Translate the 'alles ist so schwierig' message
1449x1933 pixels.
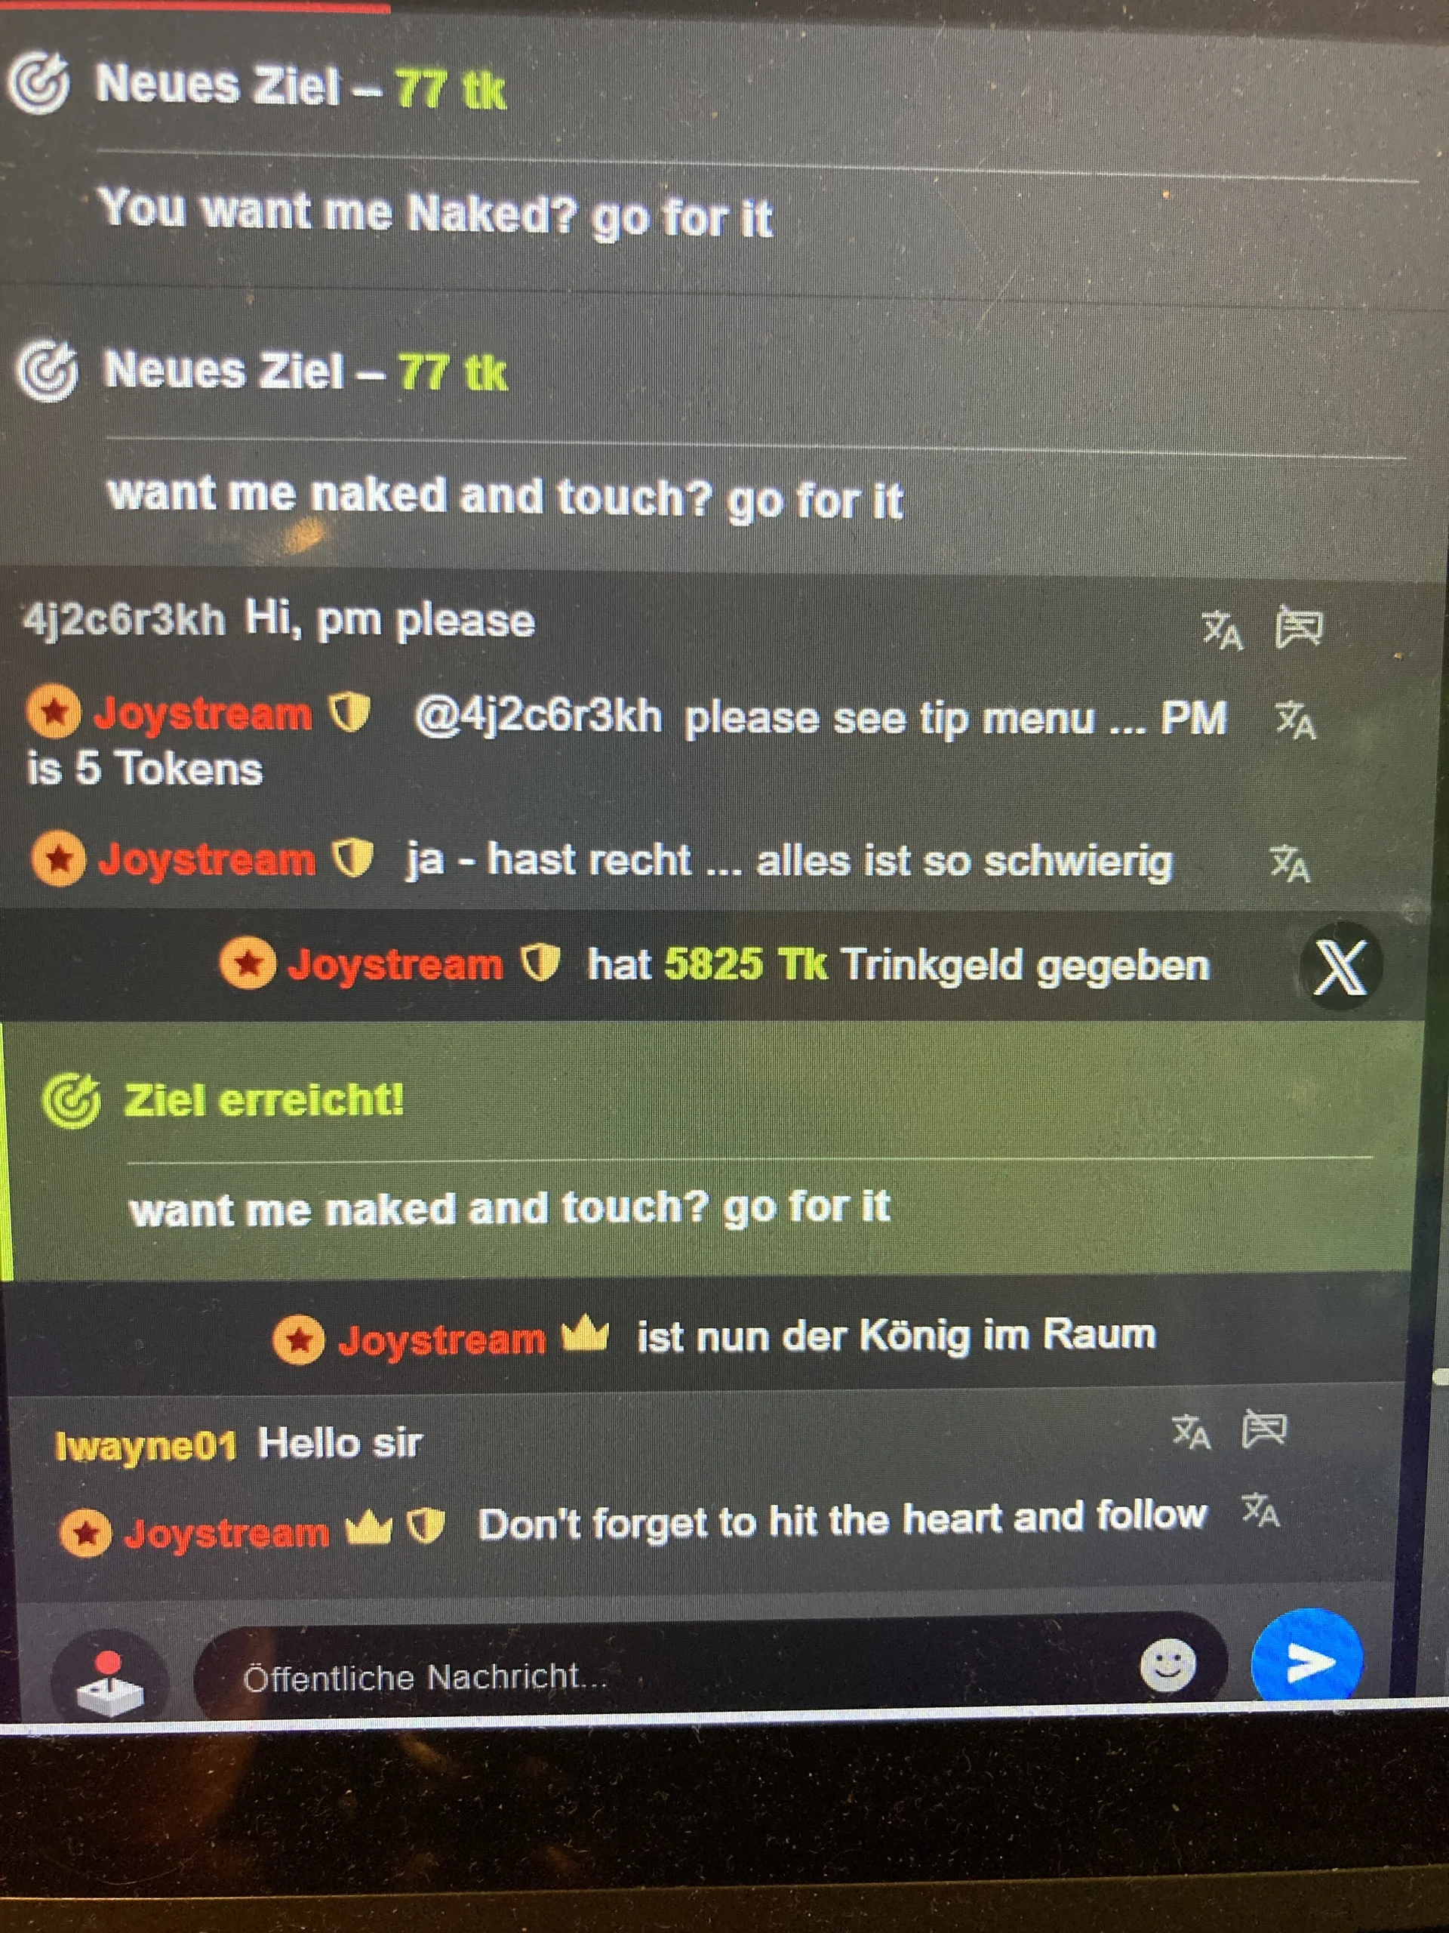pyautogui.click(x=1290, y=865)
